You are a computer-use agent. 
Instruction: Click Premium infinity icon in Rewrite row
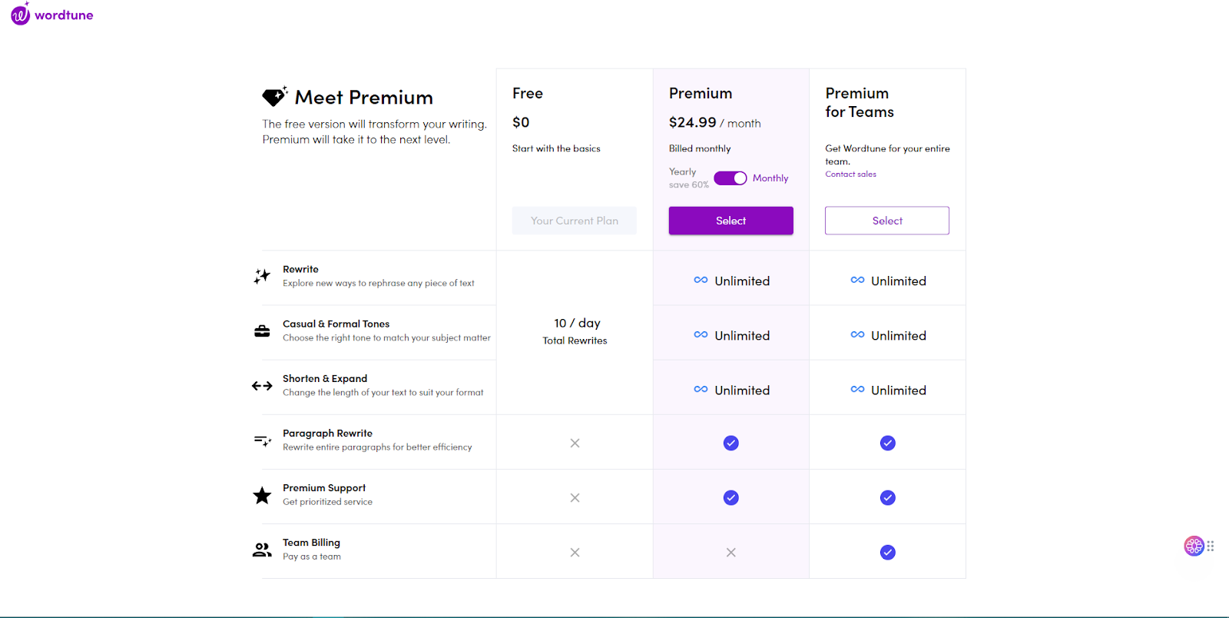[x=701, y=280]
